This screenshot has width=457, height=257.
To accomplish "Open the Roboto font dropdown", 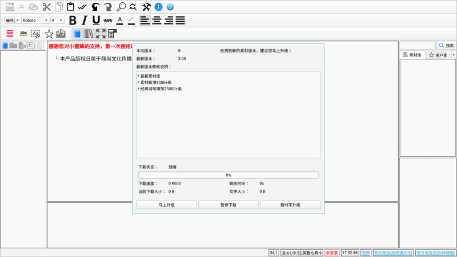I will pos(35,21).
